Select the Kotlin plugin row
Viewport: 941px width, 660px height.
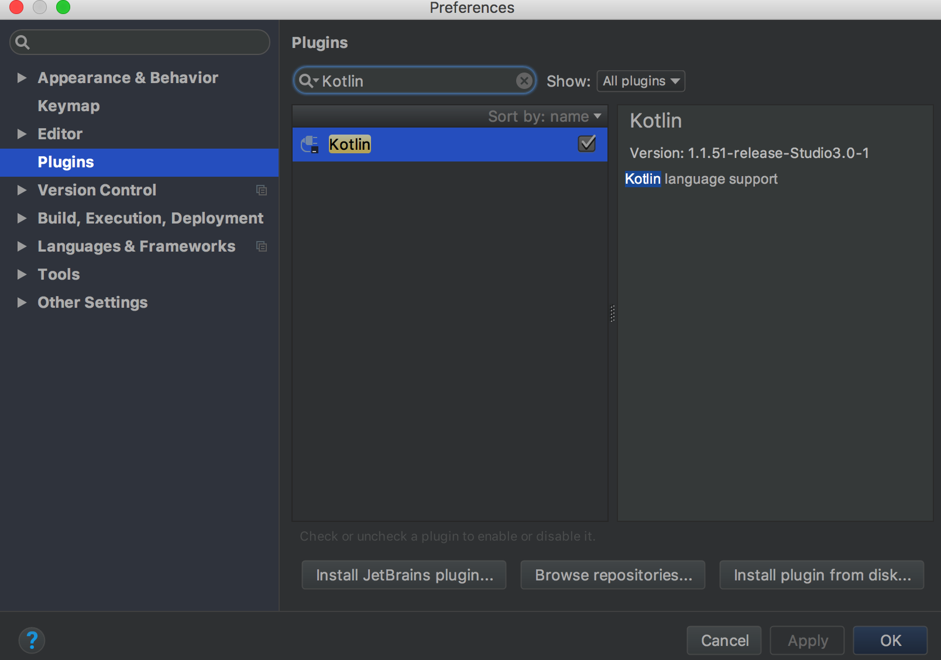coord(449,144)
